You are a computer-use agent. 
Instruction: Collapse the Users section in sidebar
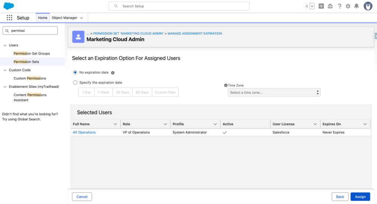(5, 45)
